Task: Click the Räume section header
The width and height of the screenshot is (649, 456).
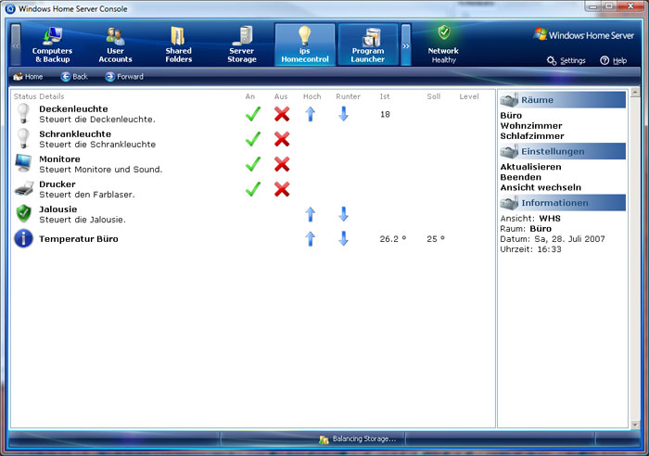Action: click(x=563, y=100)
